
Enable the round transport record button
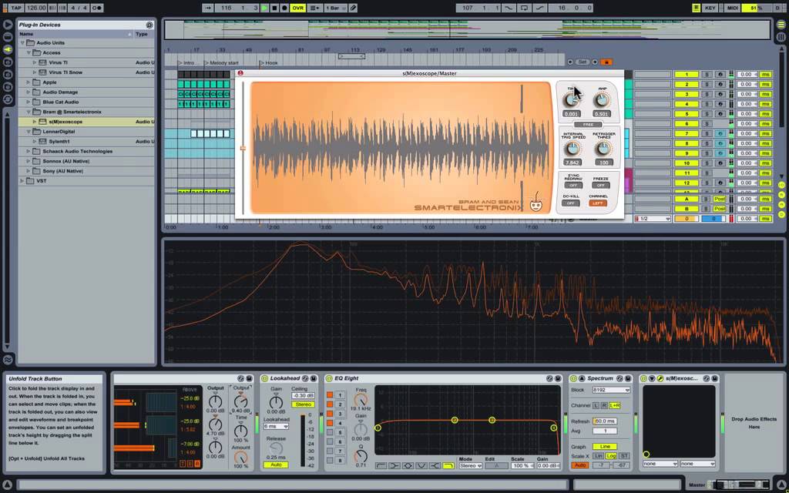pyautogui.click(x=284, y=8)
